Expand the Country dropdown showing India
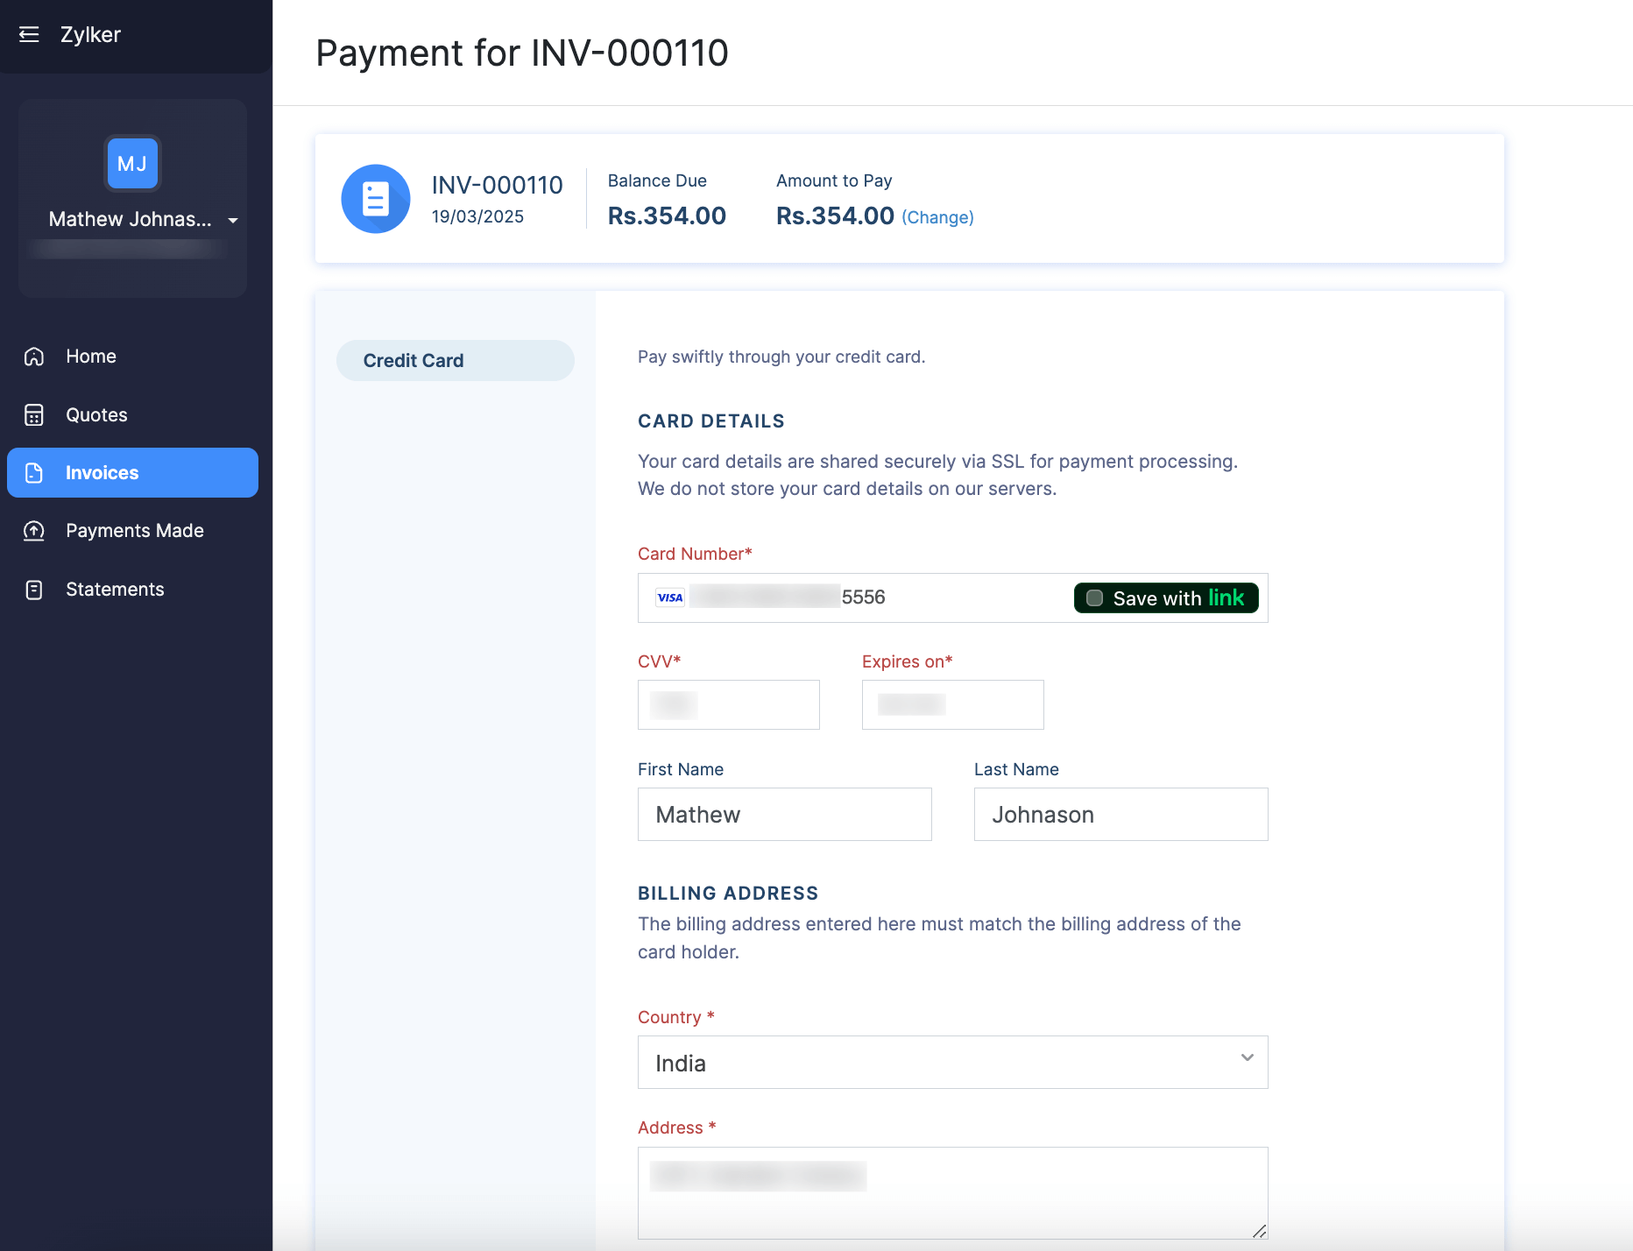 coord(1246,1062)
